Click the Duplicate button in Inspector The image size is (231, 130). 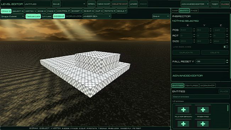tap(186, 53)
